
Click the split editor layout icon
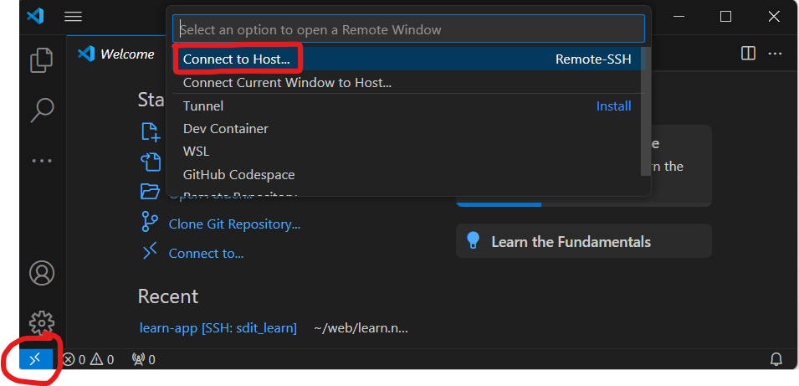tap(748, 53)
